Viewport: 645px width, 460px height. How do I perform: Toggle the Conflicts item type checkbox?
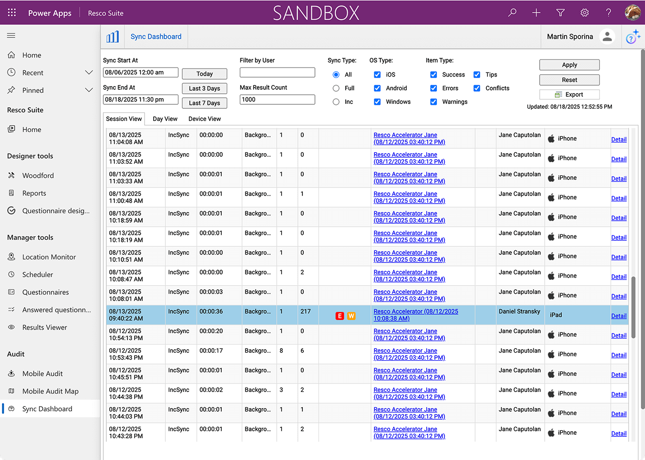point(477,88)
